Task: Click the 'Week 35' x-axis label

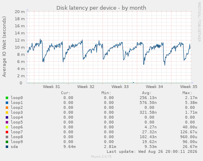Action: (x=189, y=87)
